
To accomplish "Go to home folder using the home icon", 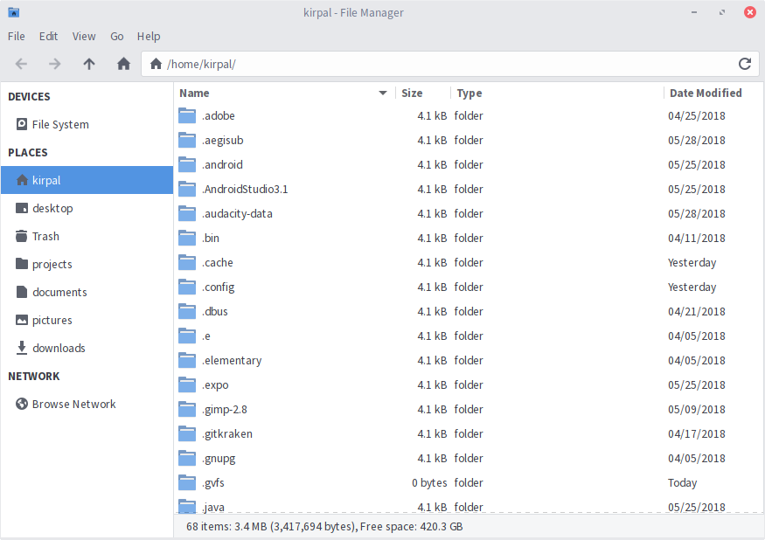I will (x=123, y=64).
